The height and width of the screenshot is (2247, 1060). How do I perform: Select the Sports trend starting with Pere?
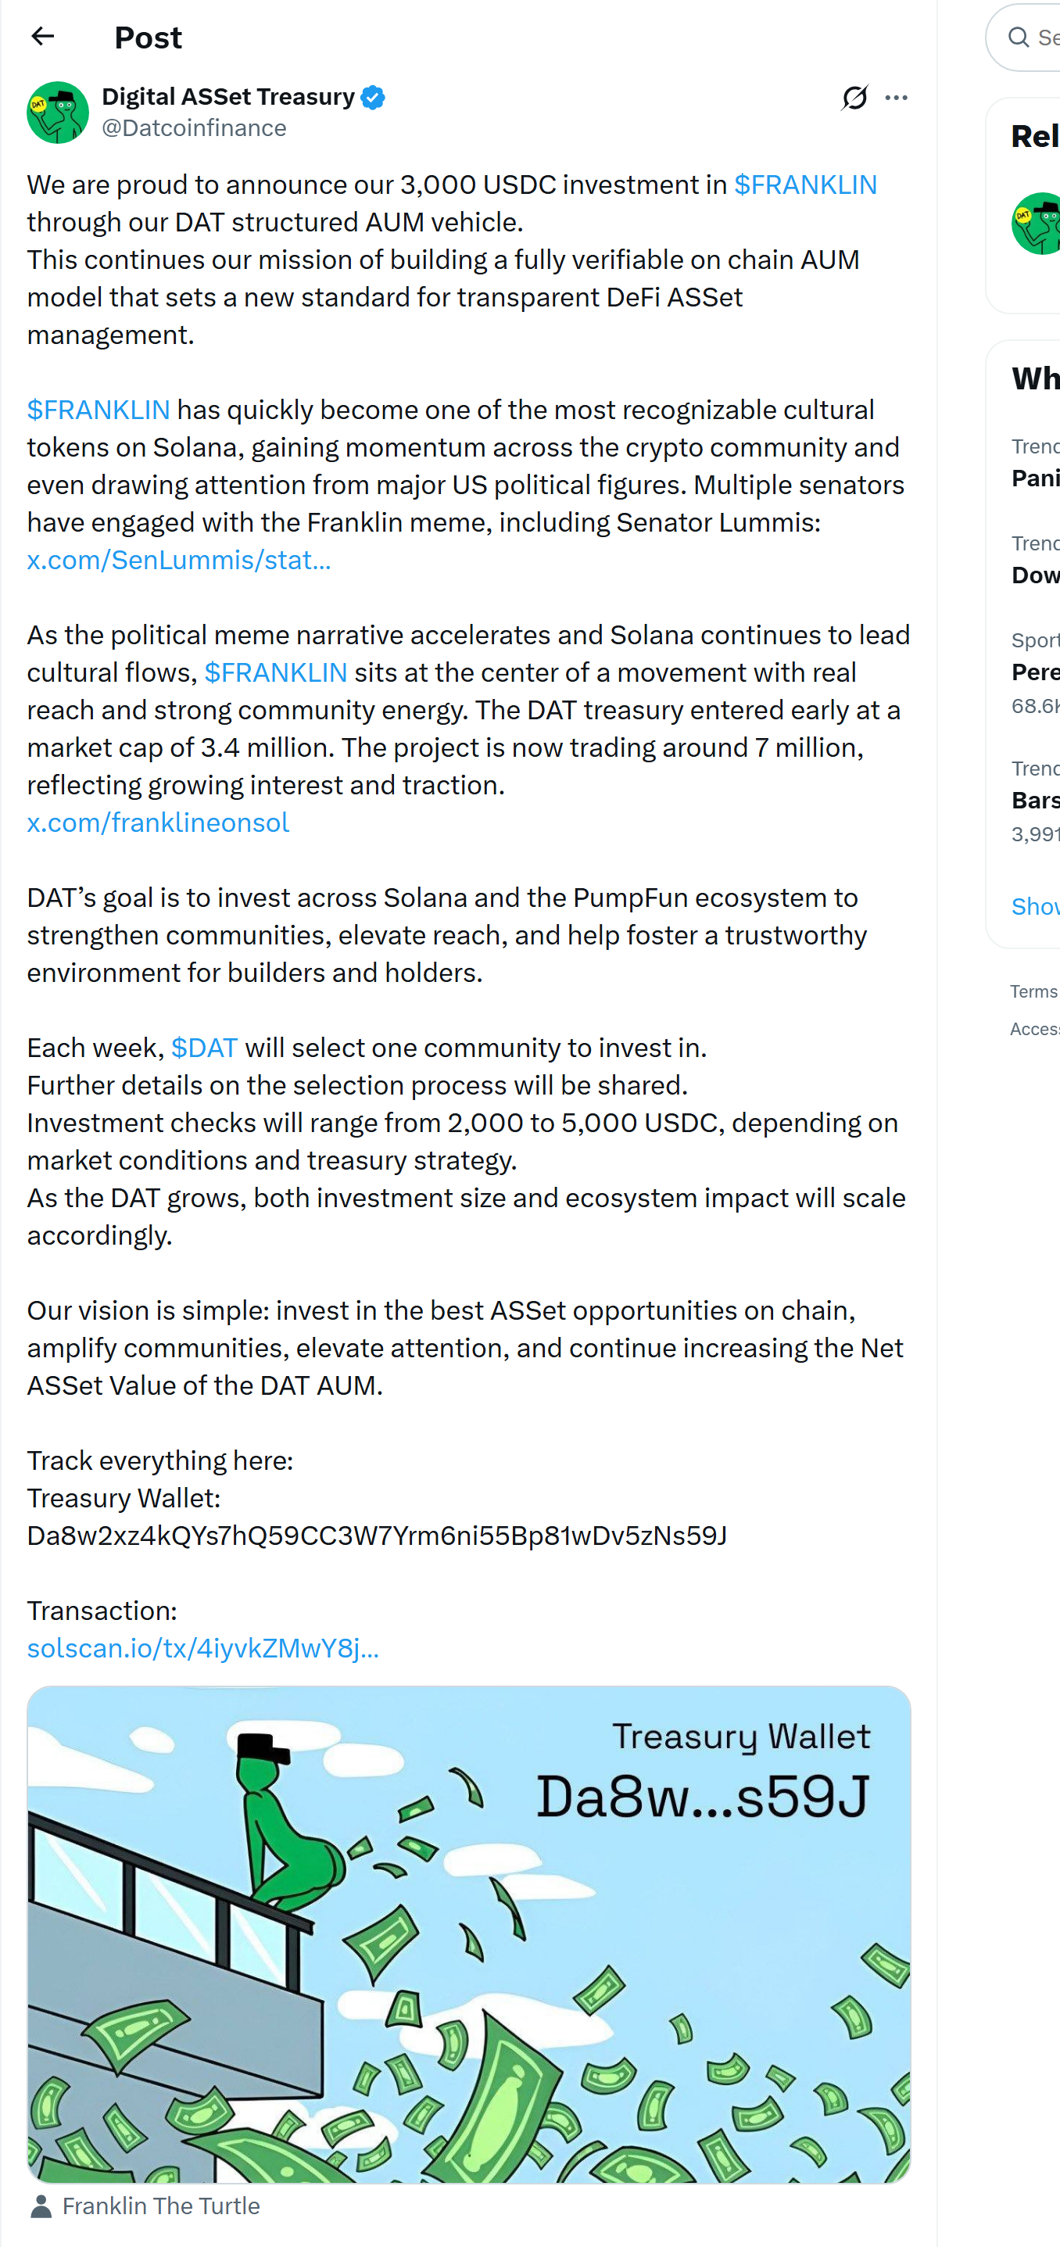pyautogui.click(x=1036, y=672)
